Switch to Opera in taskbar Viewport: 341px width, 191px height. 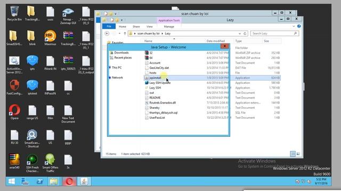click(x=69, y=181)
